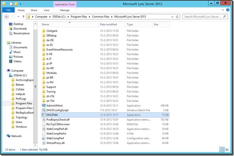Expand the address bar history dropdown
Screen dimensions: 234x156
pos(172,17)
